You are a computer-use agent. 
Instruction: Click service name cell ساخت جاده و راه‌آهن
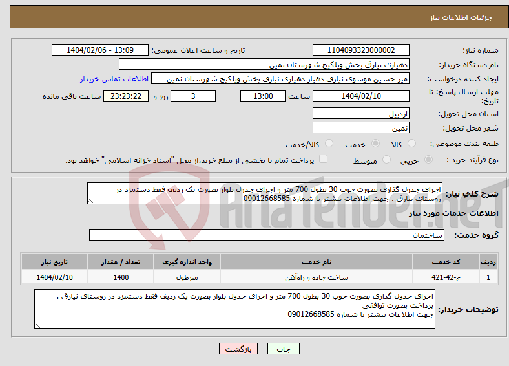317,277
